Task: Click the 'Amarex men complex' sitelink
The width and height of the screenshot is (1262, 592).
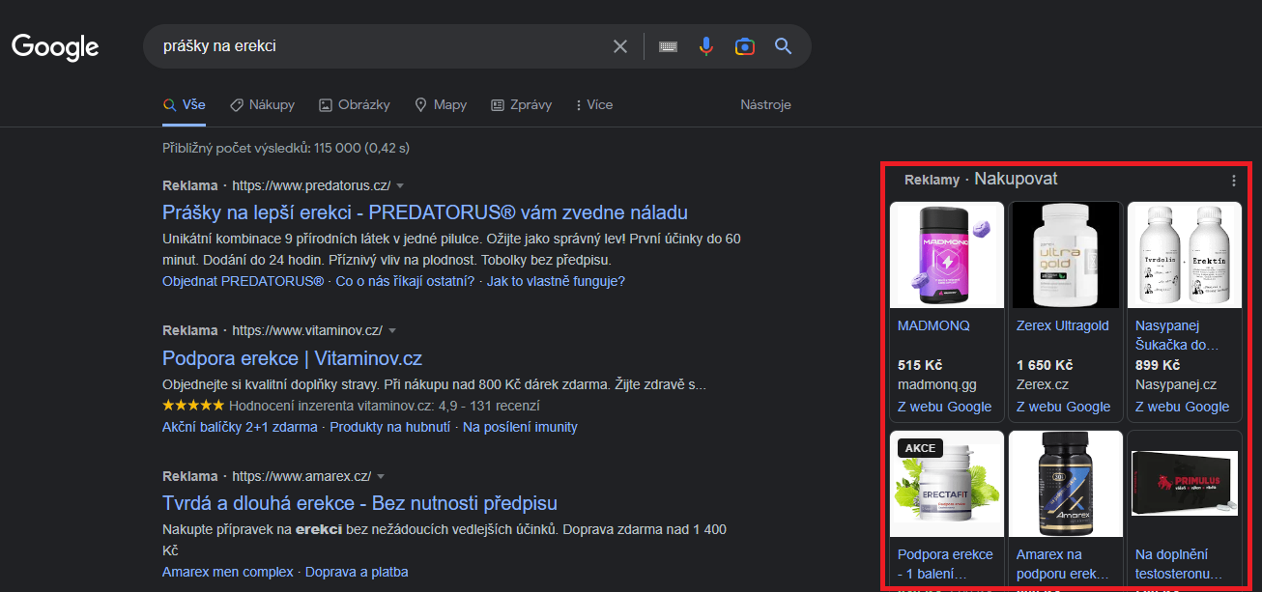Action: click(228, 572)
